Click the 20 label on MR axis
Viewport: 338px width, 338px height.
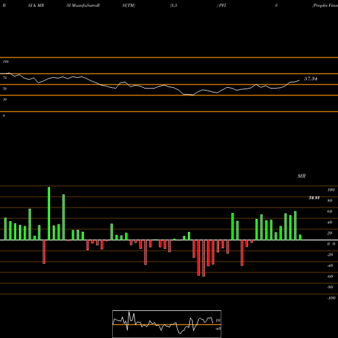click(330, 233)
